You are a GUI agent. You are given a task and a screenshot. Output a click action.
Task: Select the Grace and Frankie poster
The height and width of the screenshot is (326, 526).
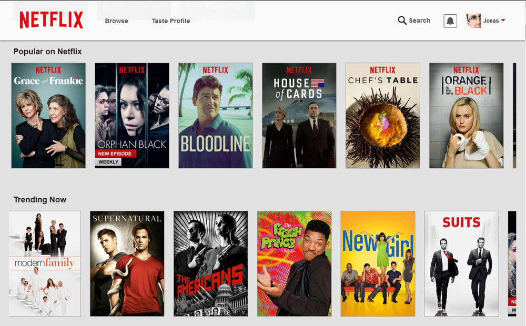coord(48,115)
